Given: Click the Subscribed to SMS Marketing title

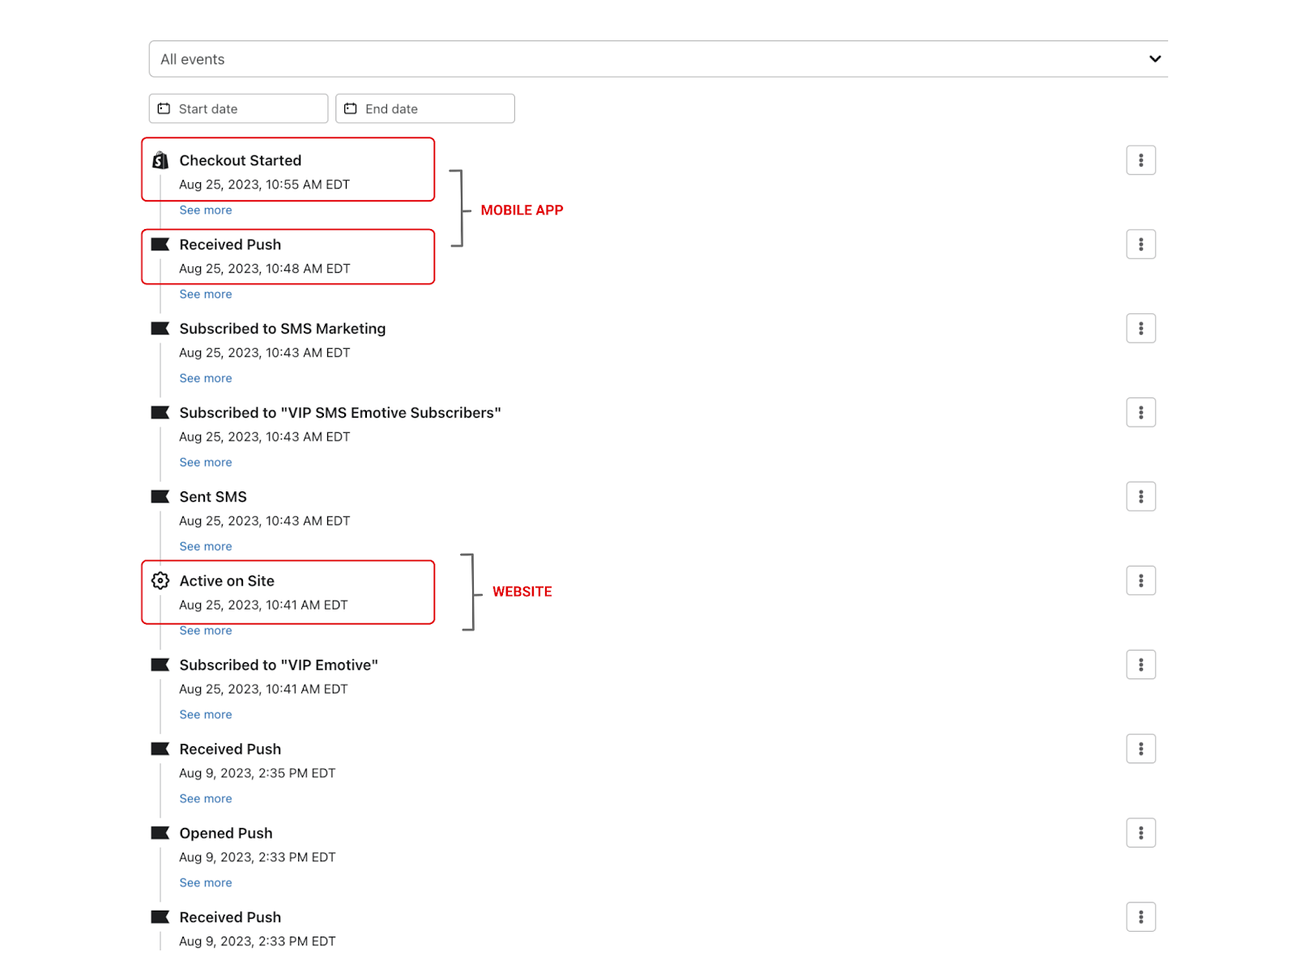Looking at the screenshot, I should (x=283, y=329).
